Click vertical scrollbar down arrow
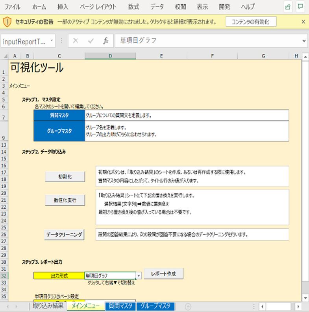The image size is (309, 312). point(305,298)
